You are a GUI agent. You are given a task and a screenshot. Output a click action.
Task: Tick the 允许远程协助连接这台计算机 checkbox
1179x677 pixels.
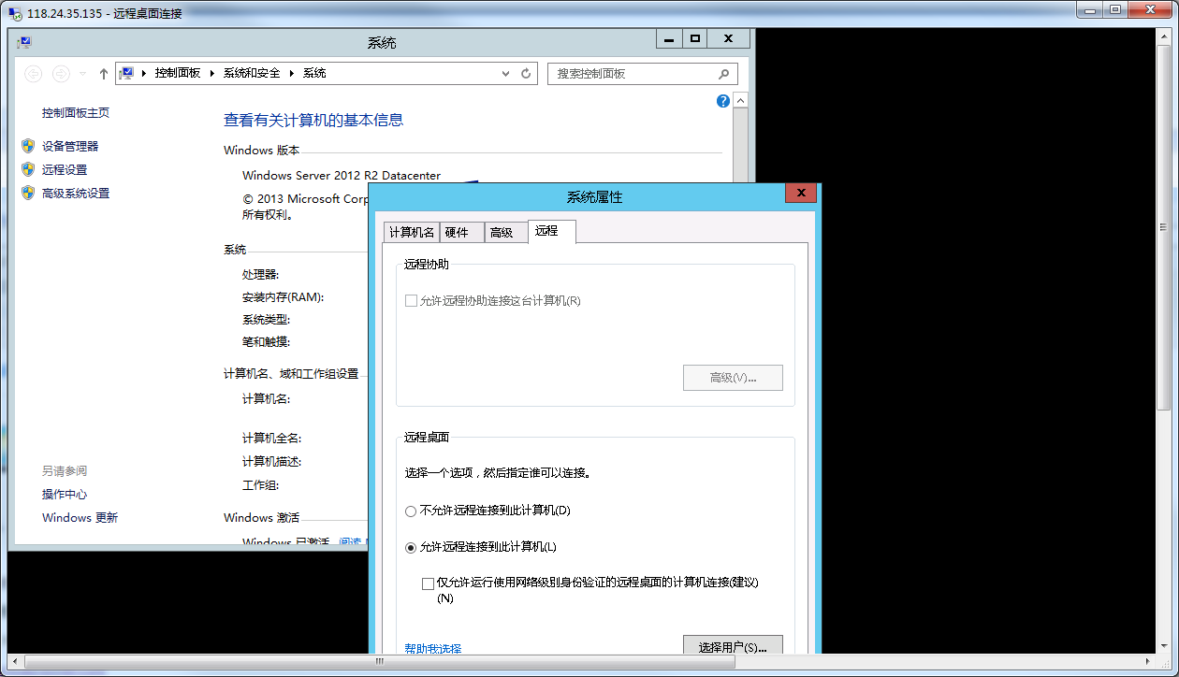tap(410, 301)
